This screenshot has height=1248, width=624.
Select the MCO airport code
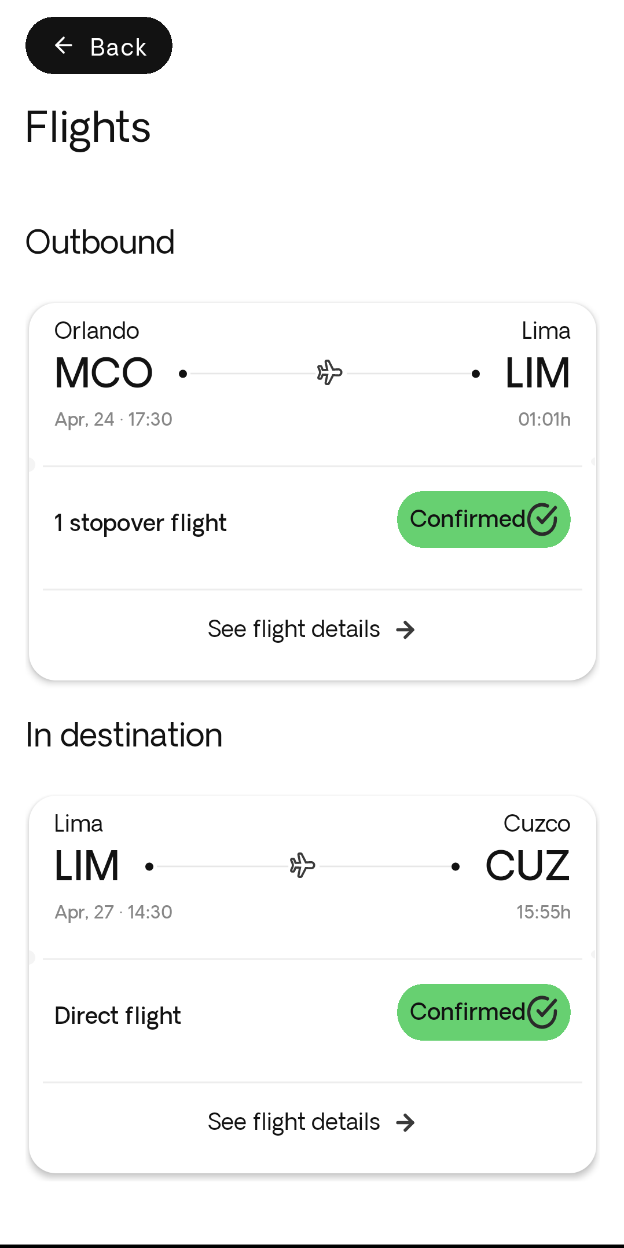[104, 373]
